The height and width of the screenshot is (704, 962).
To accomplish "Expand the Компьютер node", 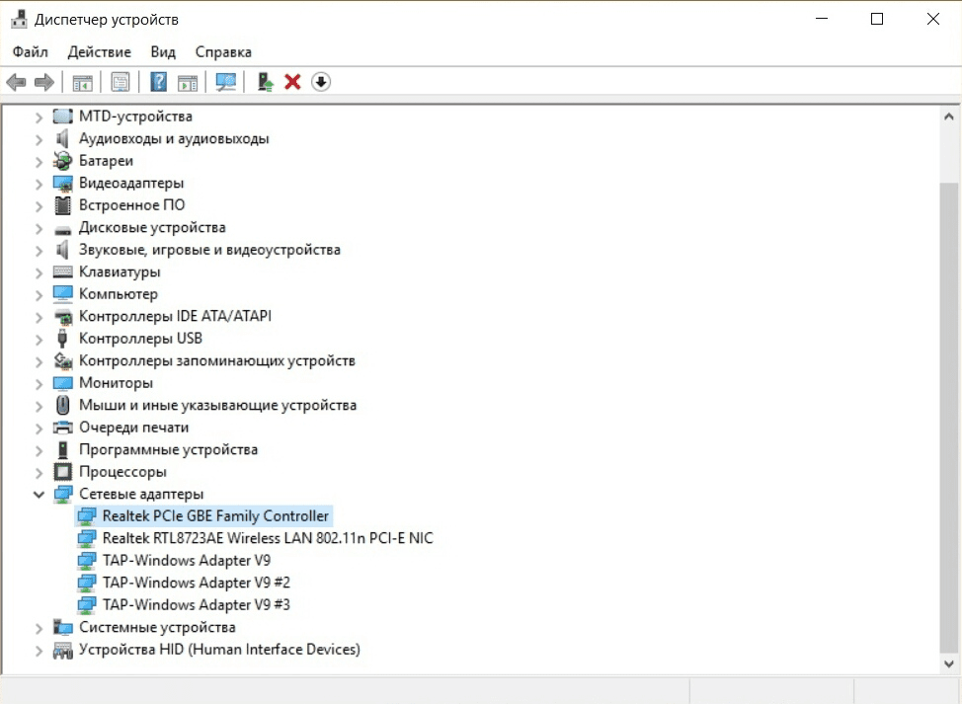I will [x=39, y=295].
